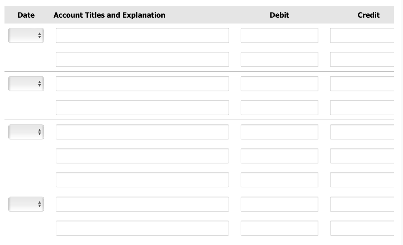Open the Date dropdown for the second entry
The height and width of the screenshot is (245, 403).
pyautogui.click(x=26, y=83)
